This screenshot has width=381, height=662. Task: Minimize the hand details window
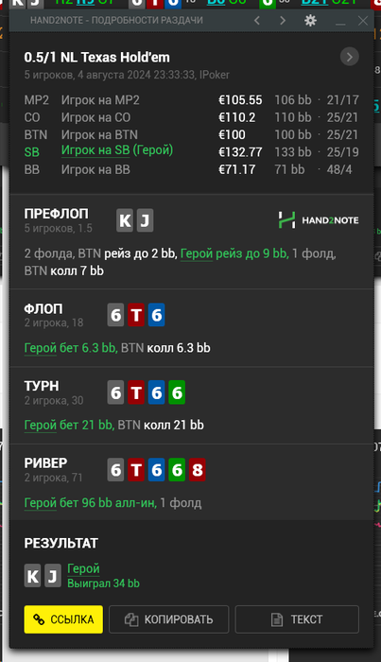(x=340, y=21)
